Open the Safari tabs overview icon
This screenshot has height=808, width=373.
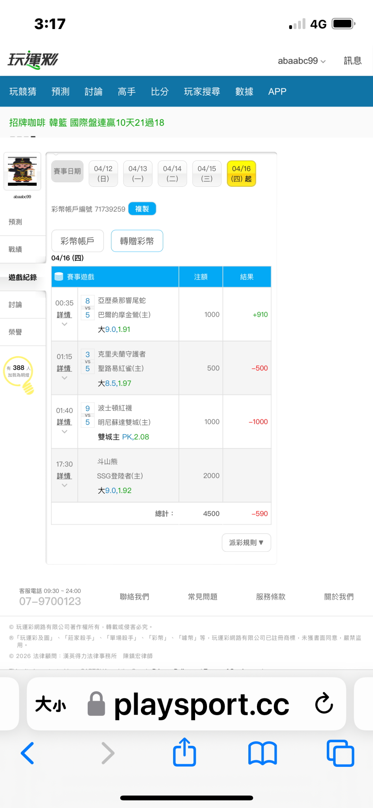pyautogui.click(x=340, y=753)
